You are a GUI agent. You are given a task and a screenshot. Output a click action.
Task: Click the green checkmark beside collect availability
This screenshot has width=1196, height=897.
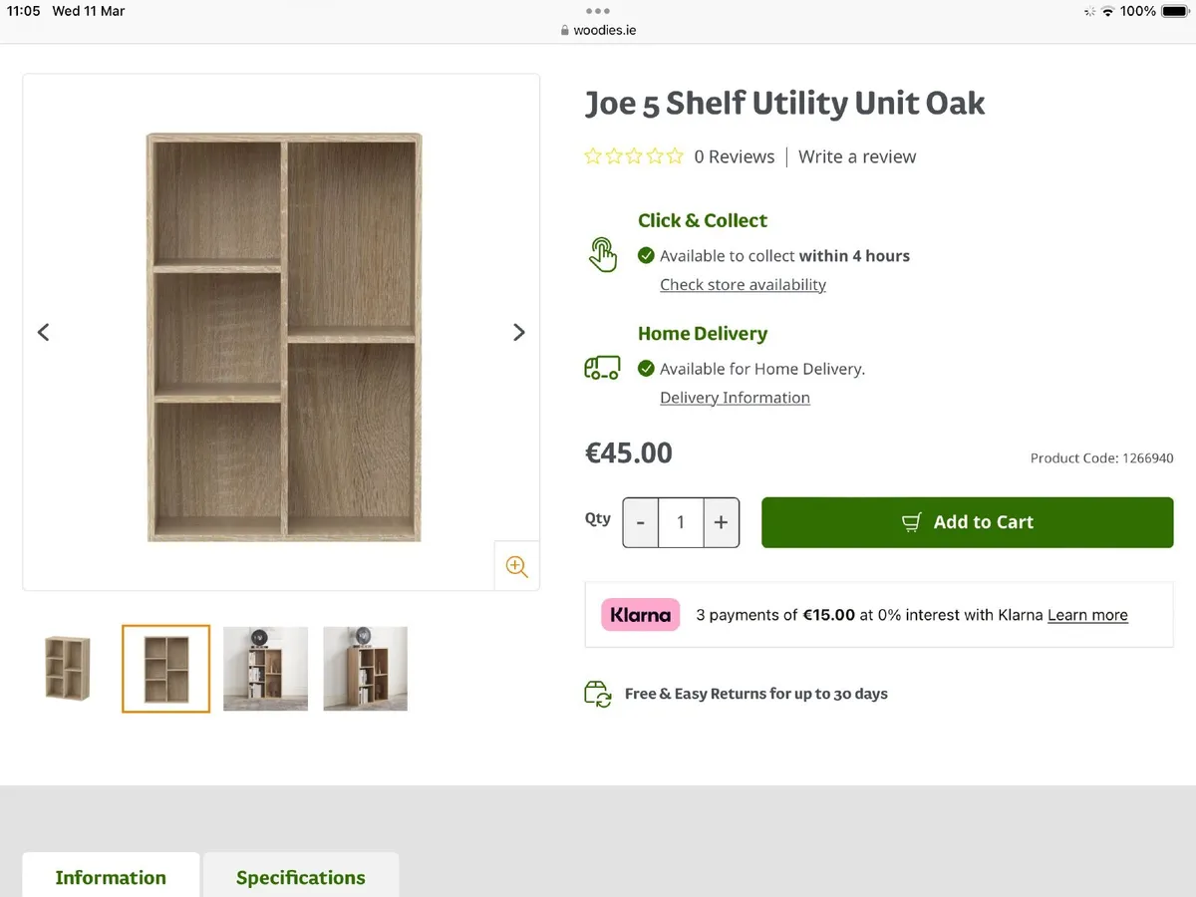coord(648,255)
